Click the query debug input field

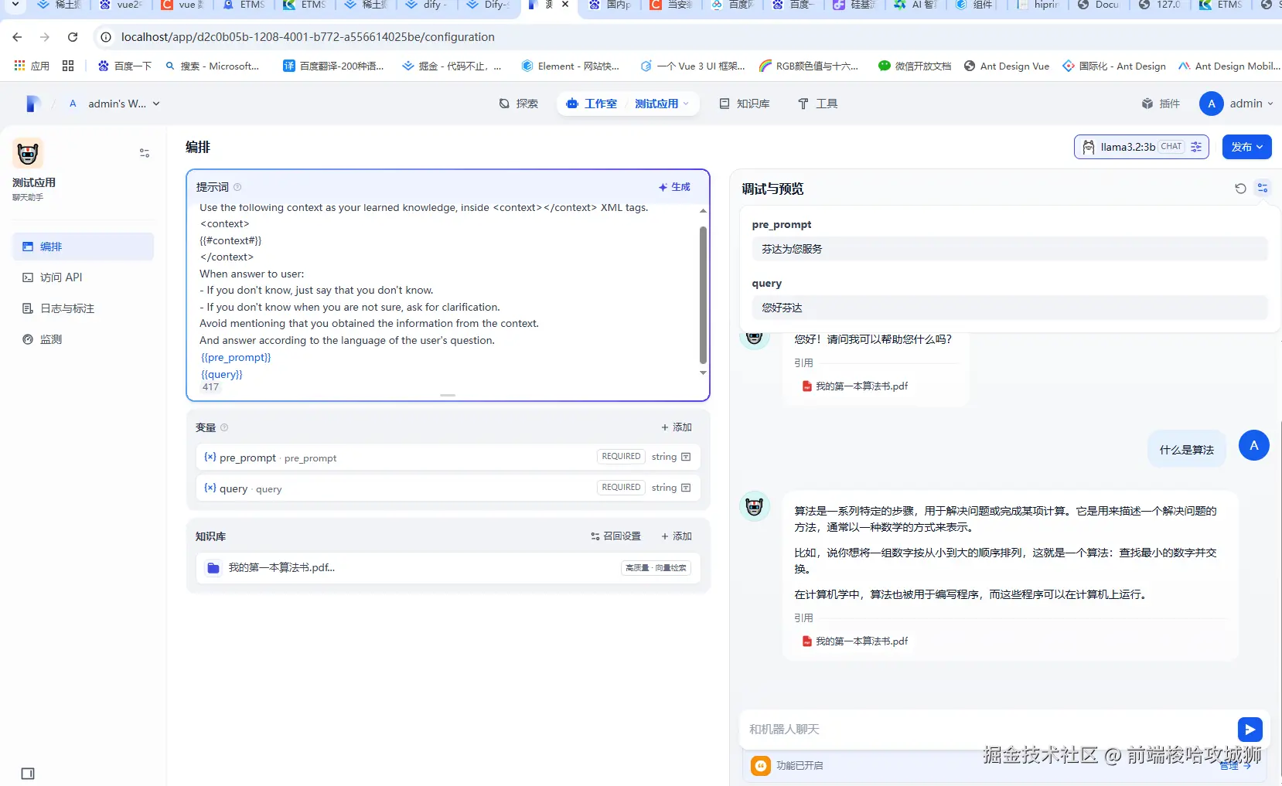(x=1010, y=308)
